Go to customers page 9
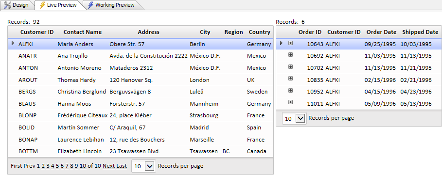The image size is (442, 175). (x=76, y=166)
